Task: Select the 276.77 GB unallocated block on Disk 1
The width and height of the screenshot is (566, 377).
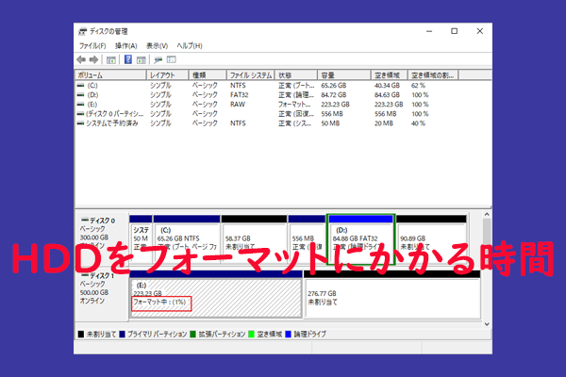Action: click(392, 294)
